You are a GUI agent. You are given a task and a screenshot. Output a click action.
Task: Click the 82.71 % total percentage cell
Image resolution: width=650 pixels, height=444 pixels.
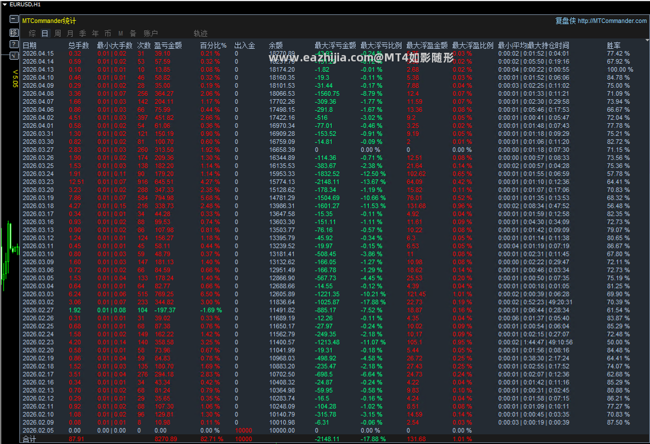[x=212, y=439]
